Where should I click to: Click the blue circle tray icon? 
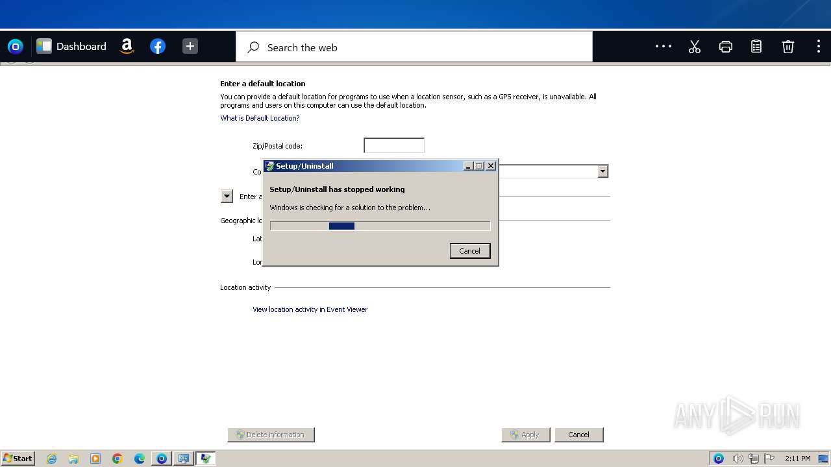coord(719,459)
